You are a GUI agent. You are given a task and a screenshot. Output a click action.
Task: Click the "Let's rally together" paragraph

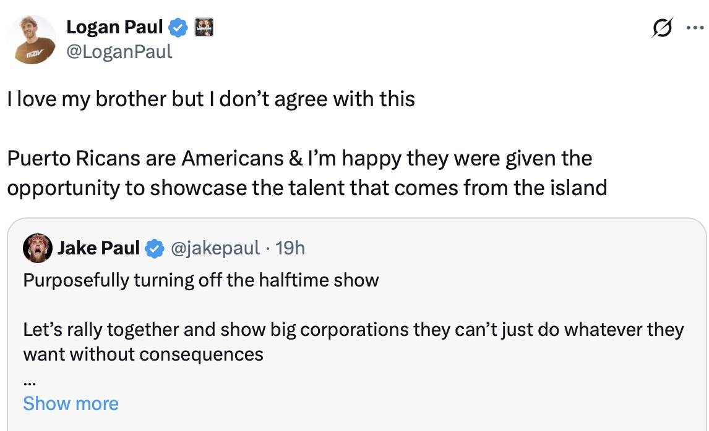click(x=353, y=330)
